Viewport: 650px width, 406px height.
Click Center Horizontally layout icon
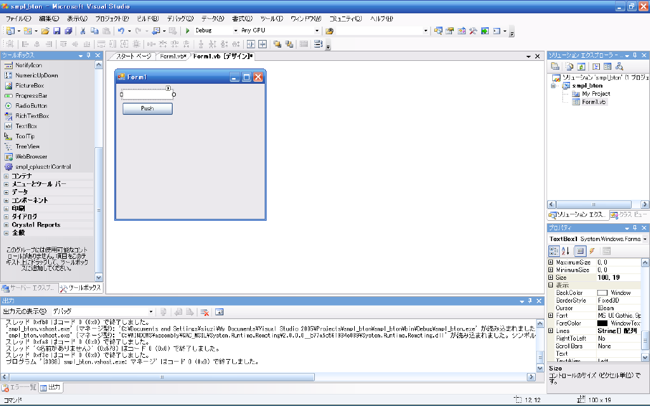[x=251, y=44]
